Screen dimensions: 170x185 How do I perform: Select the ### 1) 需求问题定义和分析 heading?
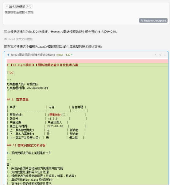coord(26,145)
